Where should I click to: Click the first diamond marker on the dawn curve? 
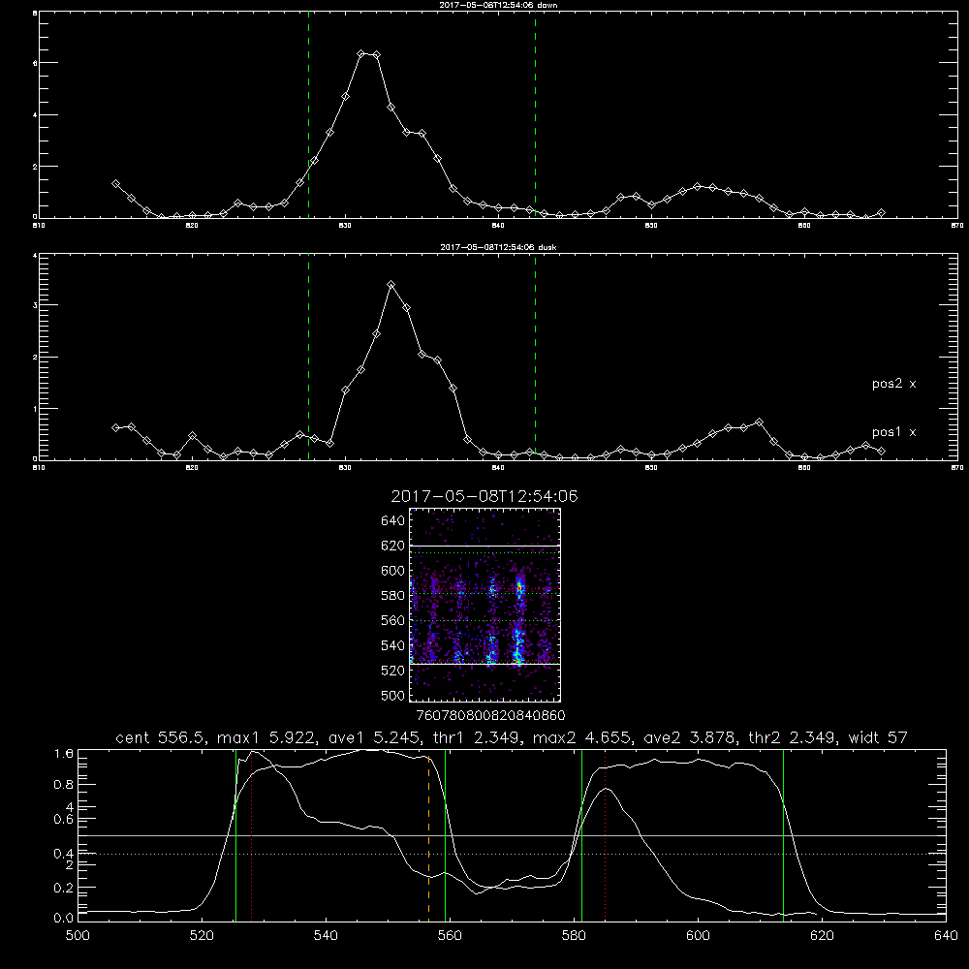point(115,183)
